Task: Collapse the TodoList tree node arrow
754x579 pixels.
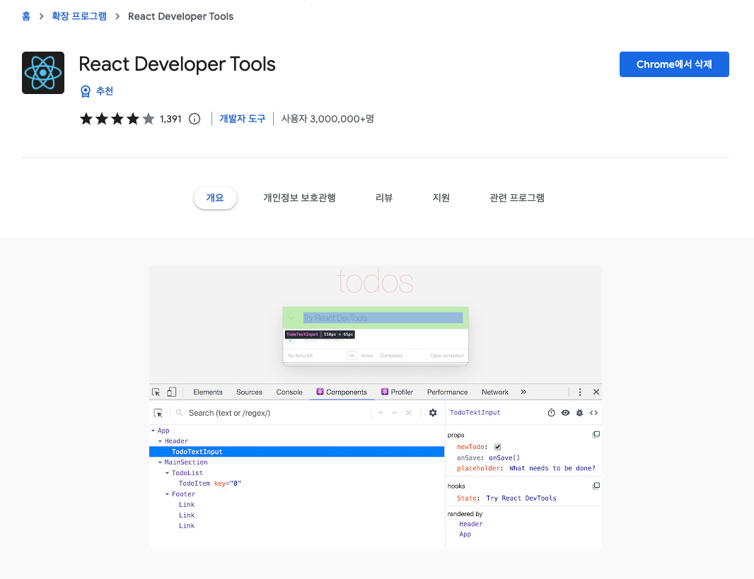Action: [168, 473]
